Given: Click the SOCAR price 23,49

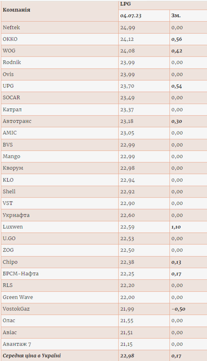Looking at the screenshot, I should [127, 98].
